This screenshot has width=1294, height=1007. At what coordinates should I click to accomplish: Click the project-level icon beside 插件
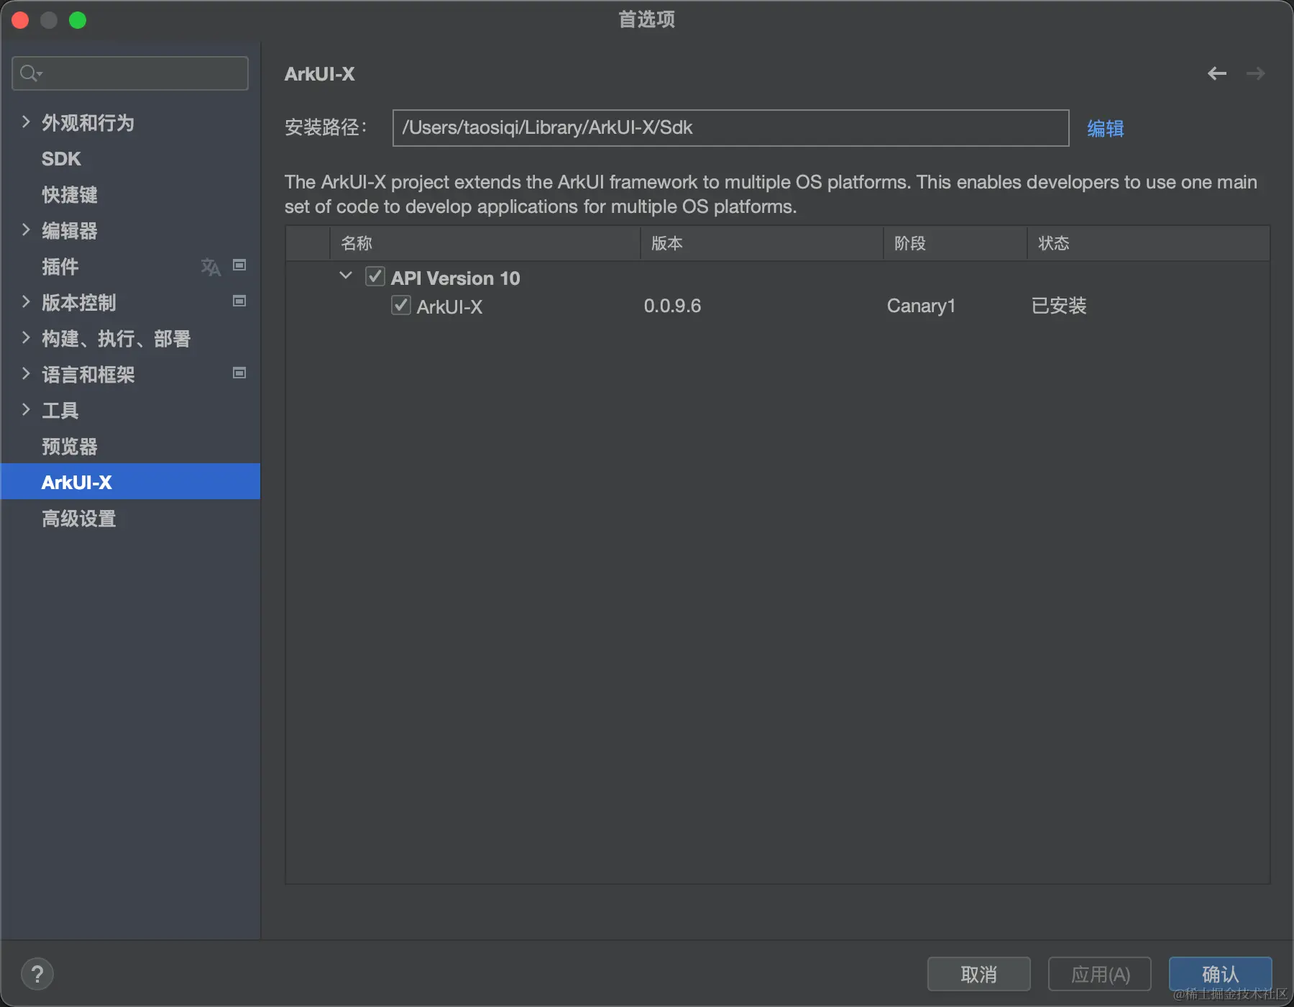pyautogui.click(x=239, y=265)
